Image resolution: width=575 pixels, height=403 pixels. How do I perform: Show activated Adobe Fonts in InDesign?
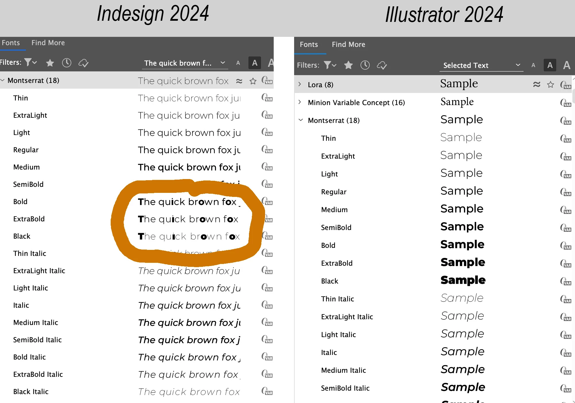click(x=83, y=63)
